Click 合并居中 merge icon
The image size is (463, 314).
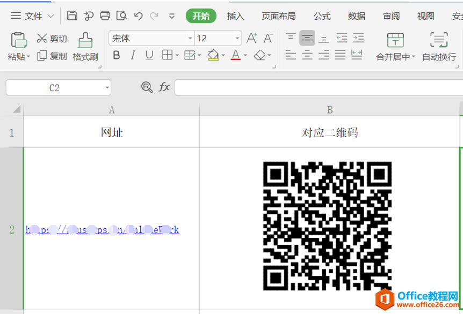click(395, 40)
